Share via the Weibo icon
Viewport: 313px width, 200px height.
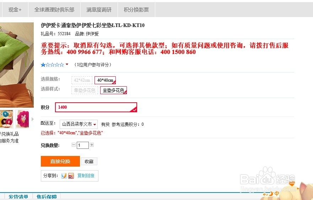(x=71, y=175)
